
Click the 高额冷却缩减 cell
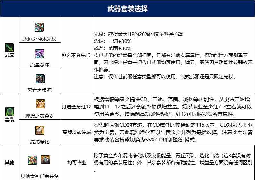[x=77, y=132]
